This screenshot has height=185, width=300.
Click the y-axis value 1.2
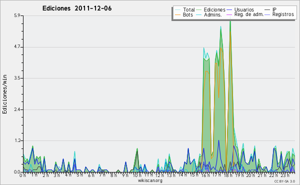coord(17,140)
